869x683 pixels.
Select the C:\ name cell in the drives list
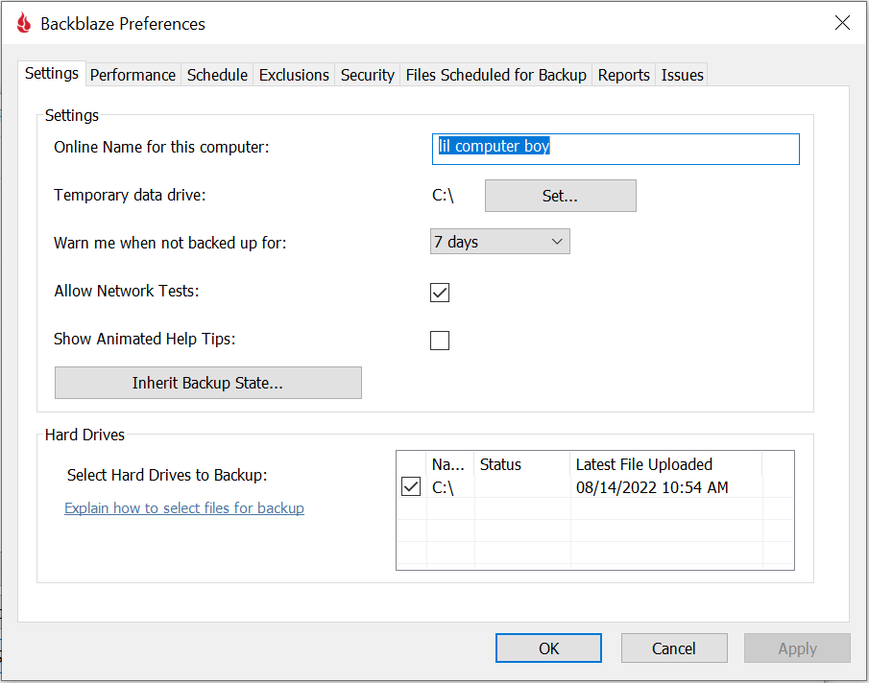[x=443, y=487]
